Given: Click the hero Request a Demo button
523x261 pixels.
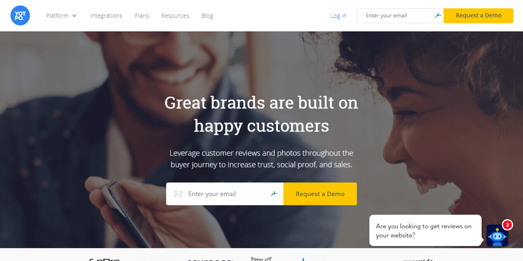Looking at the screenshot, I should click(320, 194).
